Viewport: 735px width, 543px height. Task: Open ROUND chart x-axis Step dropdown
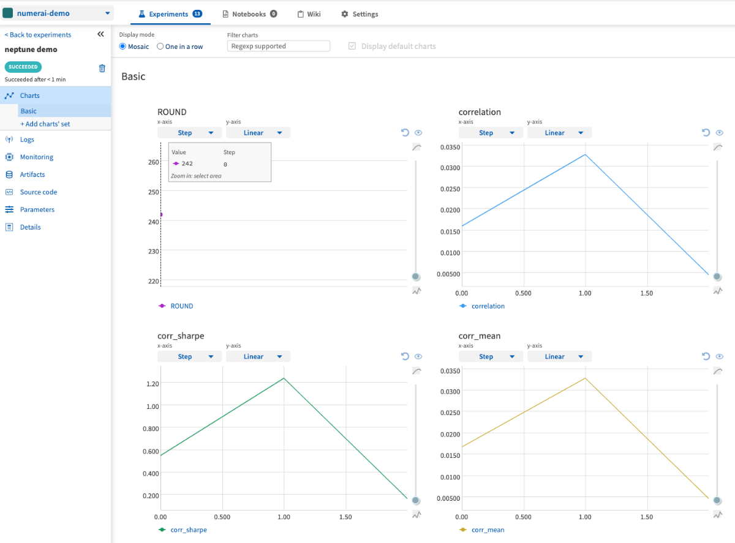pyautogui.click(x=189, y=133)
